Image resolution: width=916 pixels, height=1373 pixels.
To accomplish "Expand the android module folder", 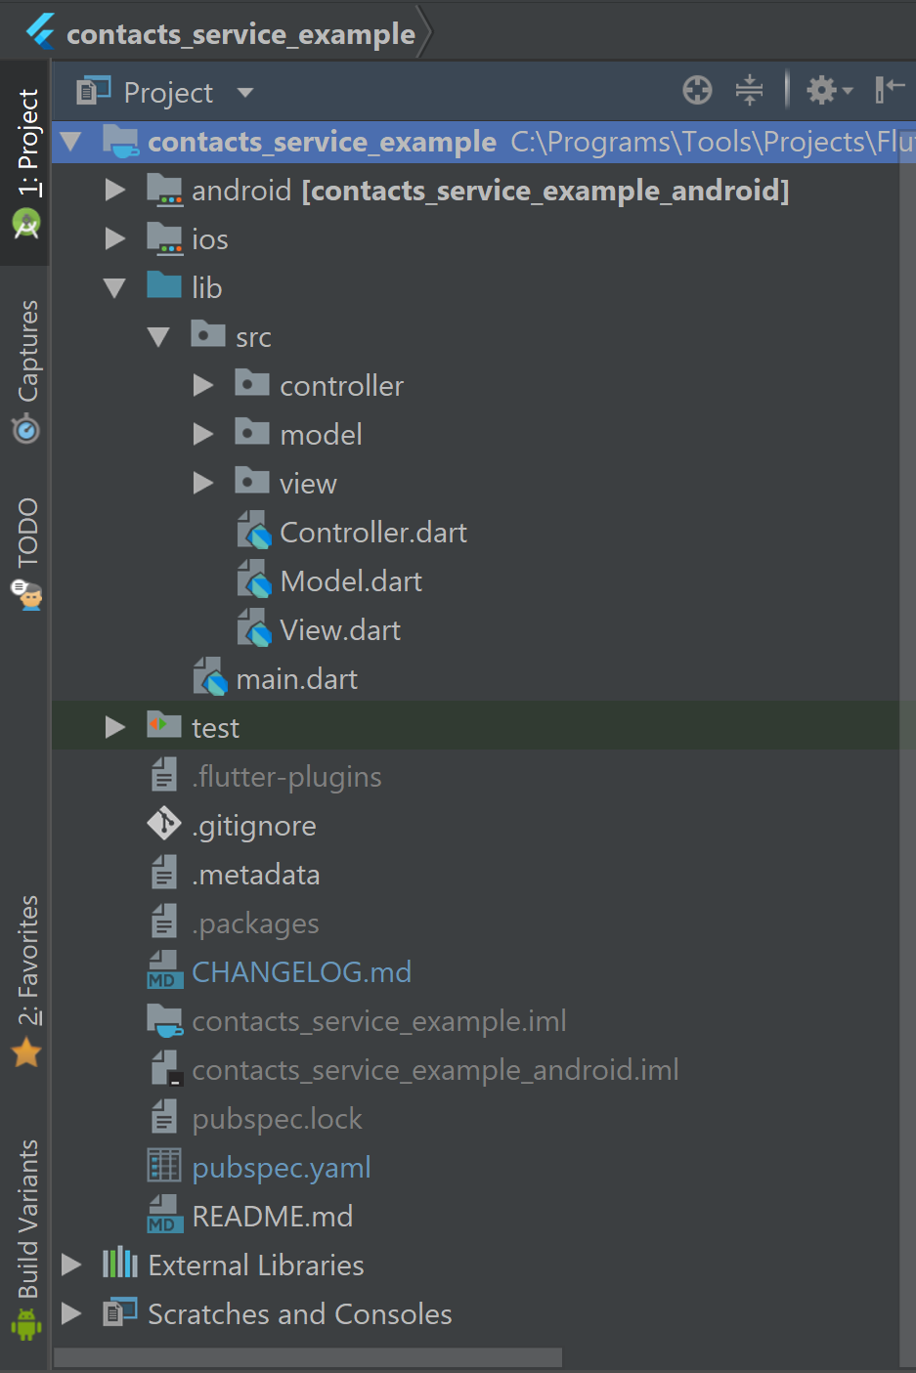I will click(x=114, y=190).
